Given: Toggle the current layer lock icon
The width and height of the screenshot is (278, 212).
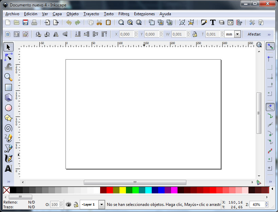Looking at the screenshot, I should click(x=76, y=205).
